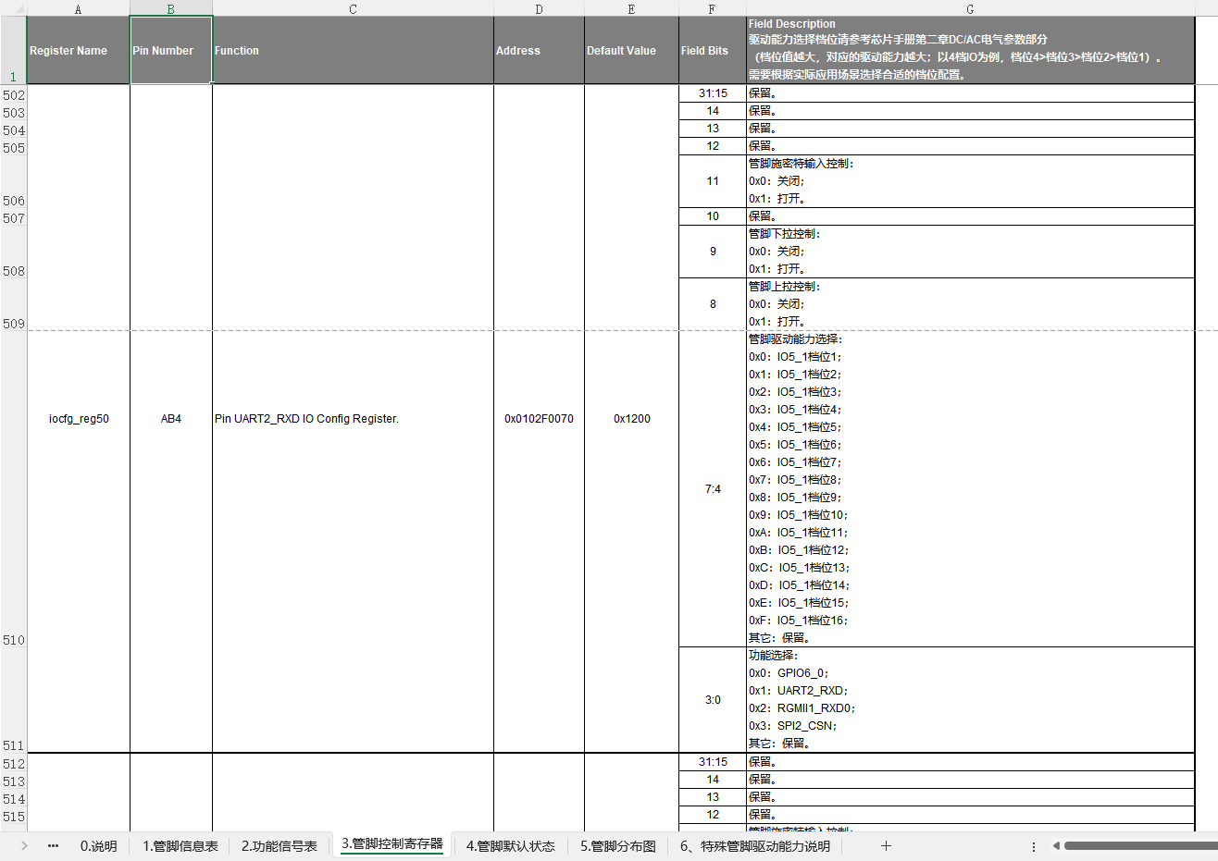Click the cell showing address 0x0102F0070
This screenshot has width=1218, height=861.
(539, 418)
